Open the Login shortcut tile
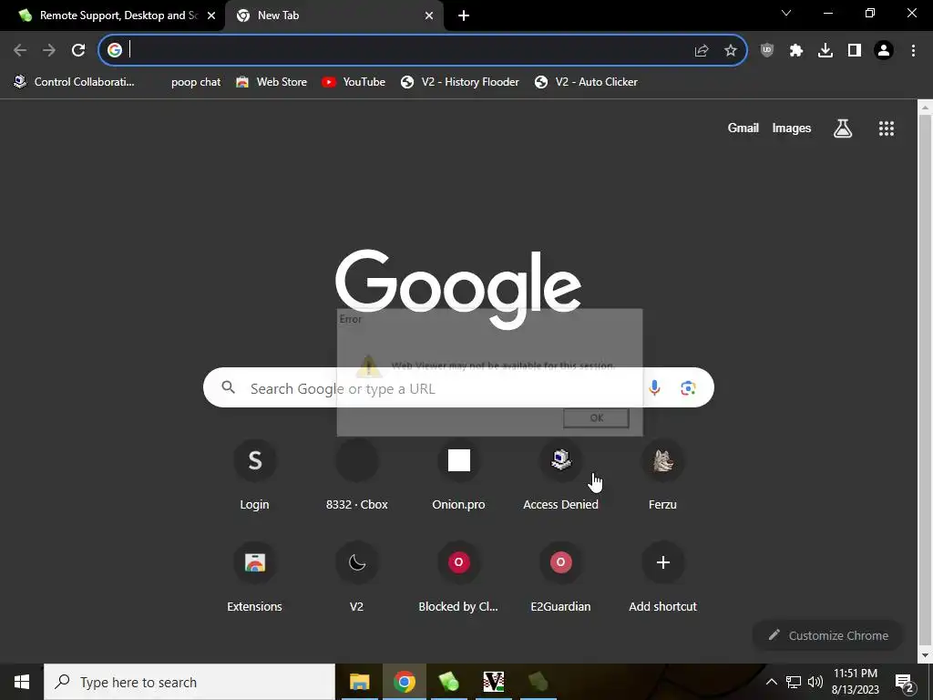 click(x=255, y=476)
